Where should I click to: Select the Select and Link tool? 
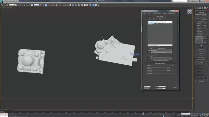click(2, 5)
